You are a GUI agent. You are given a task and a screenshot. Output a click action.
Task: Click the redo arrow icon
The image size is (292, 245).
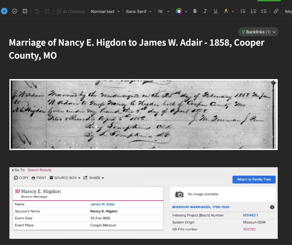(47, 11)
